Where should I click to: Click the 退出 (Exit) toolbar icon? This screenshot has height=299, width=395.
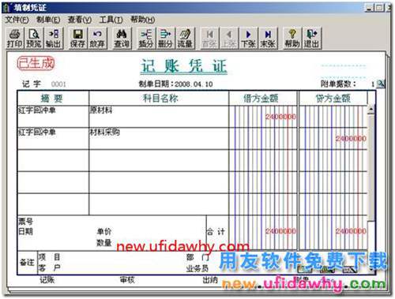[x=312, y=39]
